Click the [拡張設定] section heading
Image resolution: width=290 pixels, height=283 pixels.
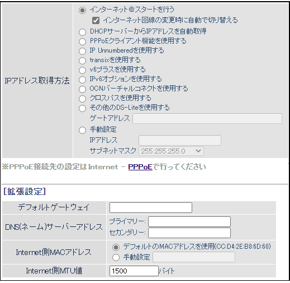coord(25,192)
